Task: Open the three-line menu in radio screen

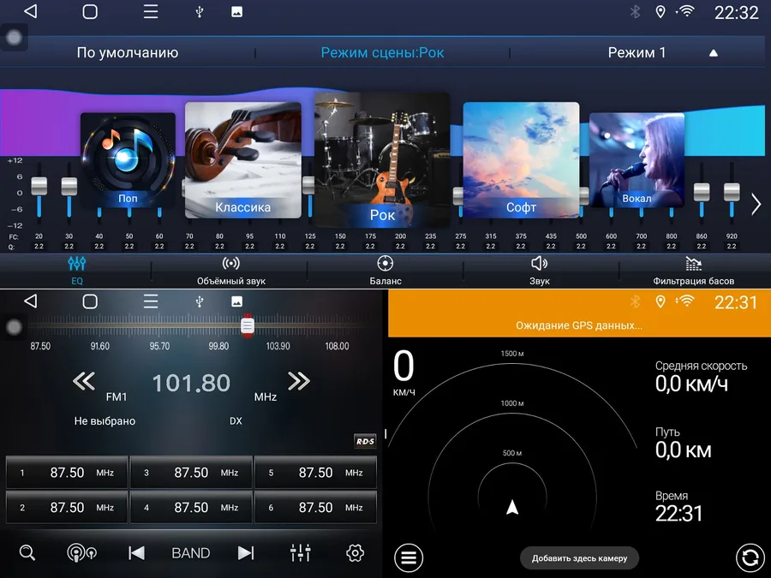Action: [x=151, y=301]
